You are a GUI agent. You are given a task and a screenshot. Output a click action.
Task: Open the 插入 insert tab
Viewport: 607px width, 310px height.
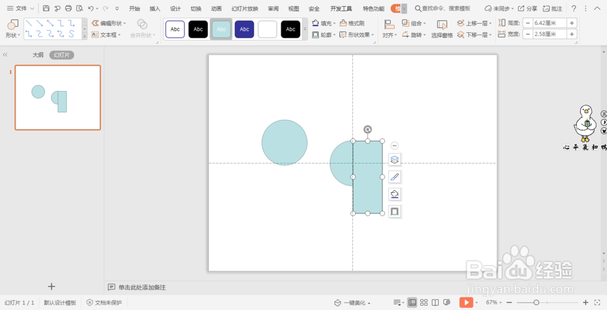155,8
